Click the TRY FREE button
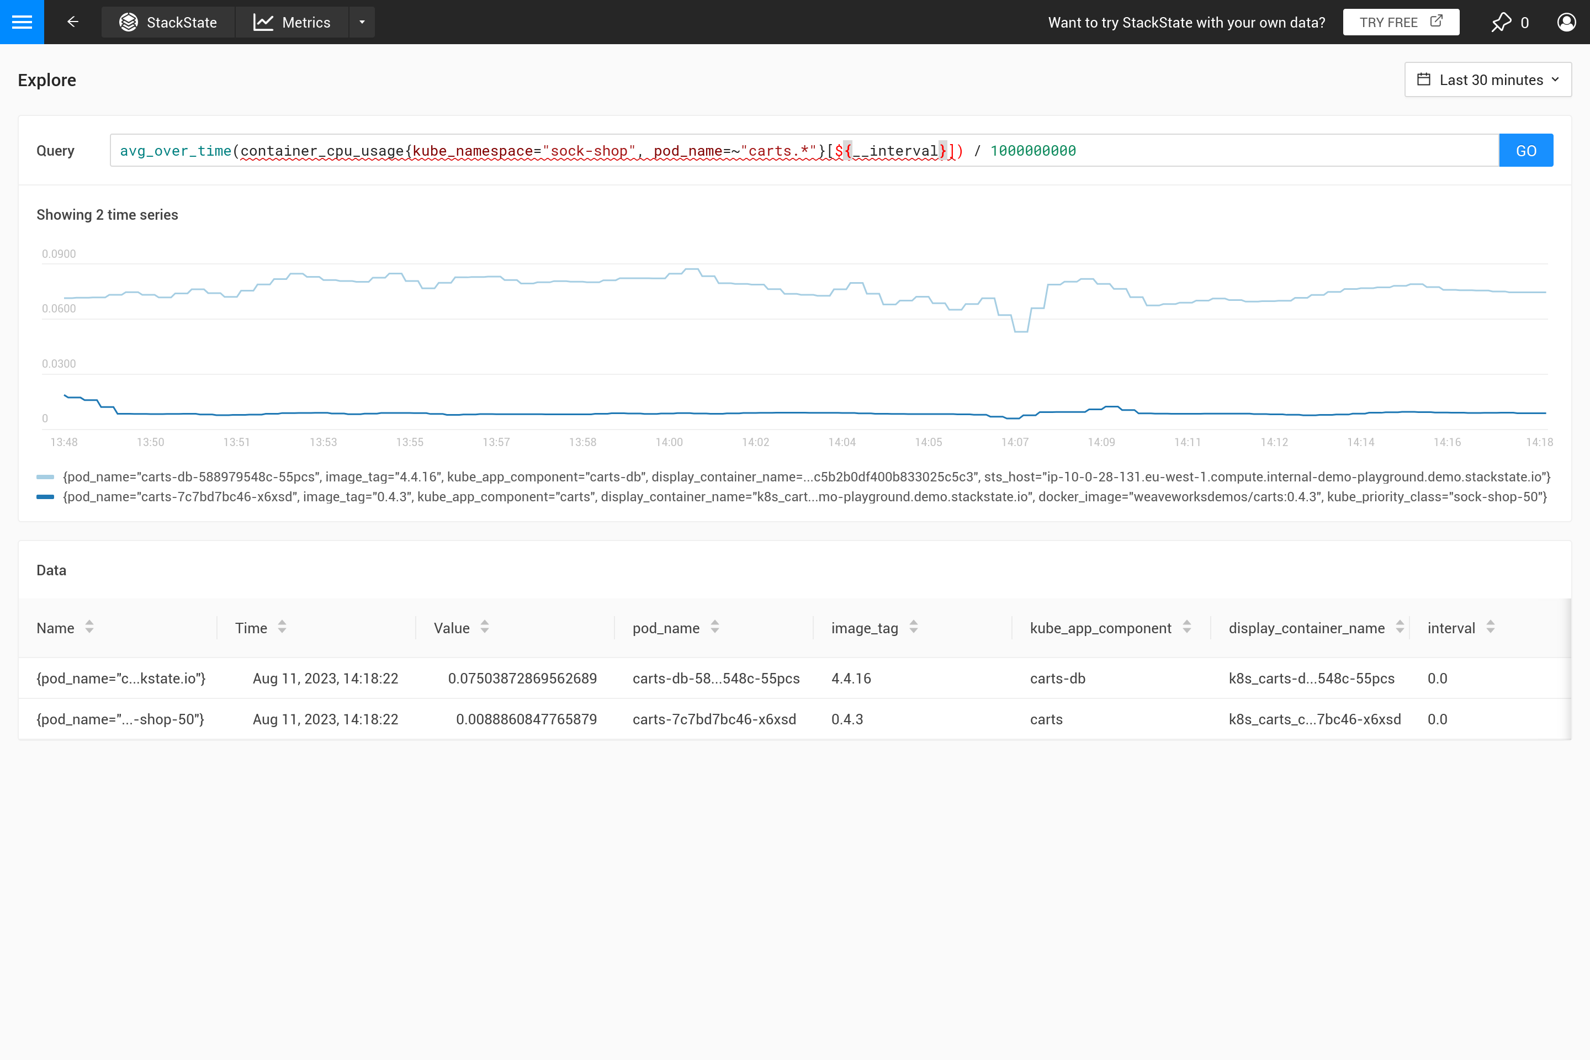Viewport: 1590px width, 1060px height. (x=1401, y=22)
